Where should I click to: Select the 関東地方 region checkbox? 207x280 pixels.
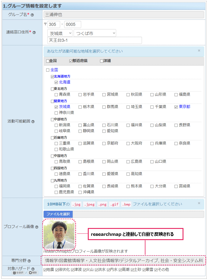[52, 101]
